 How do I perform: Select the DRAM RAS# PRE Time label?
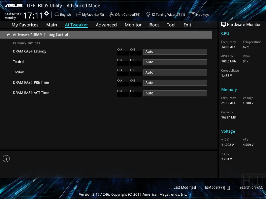click(31, 83)
